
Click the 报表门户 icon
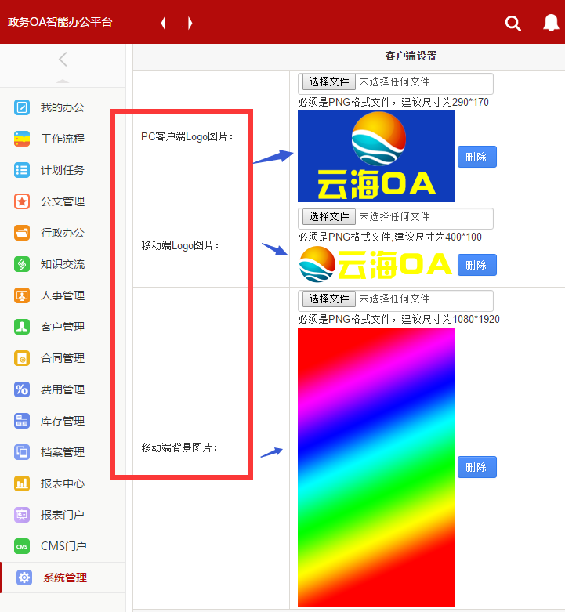click(x=22, y=515)
